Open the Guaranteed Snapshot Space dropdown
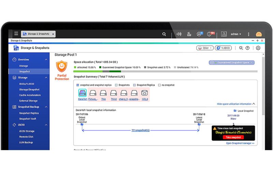The height and width of the screenshot is (171, 273). click(231, 63)
